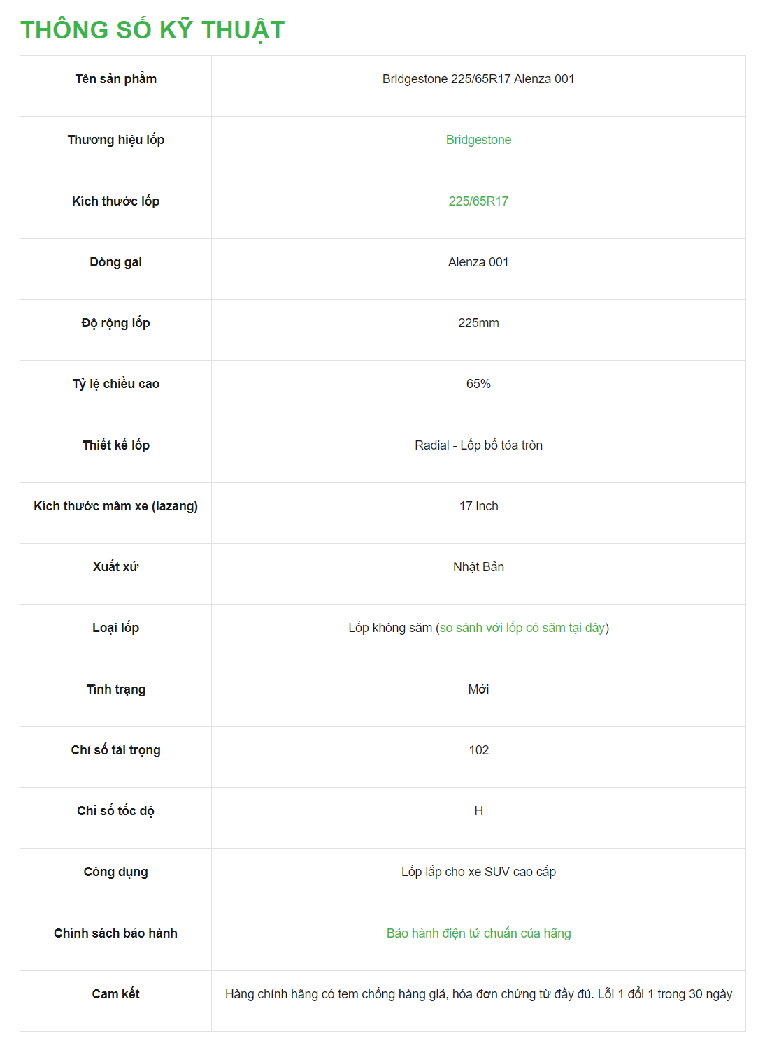Open the 225/65R17 tire size link
Screen dimensions: 758x1041
(478, 201)
